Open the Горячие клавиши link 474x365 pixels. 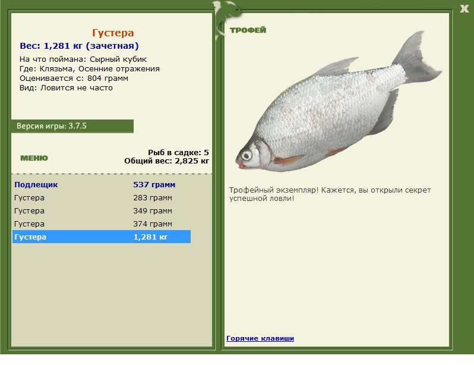point(260,338)
